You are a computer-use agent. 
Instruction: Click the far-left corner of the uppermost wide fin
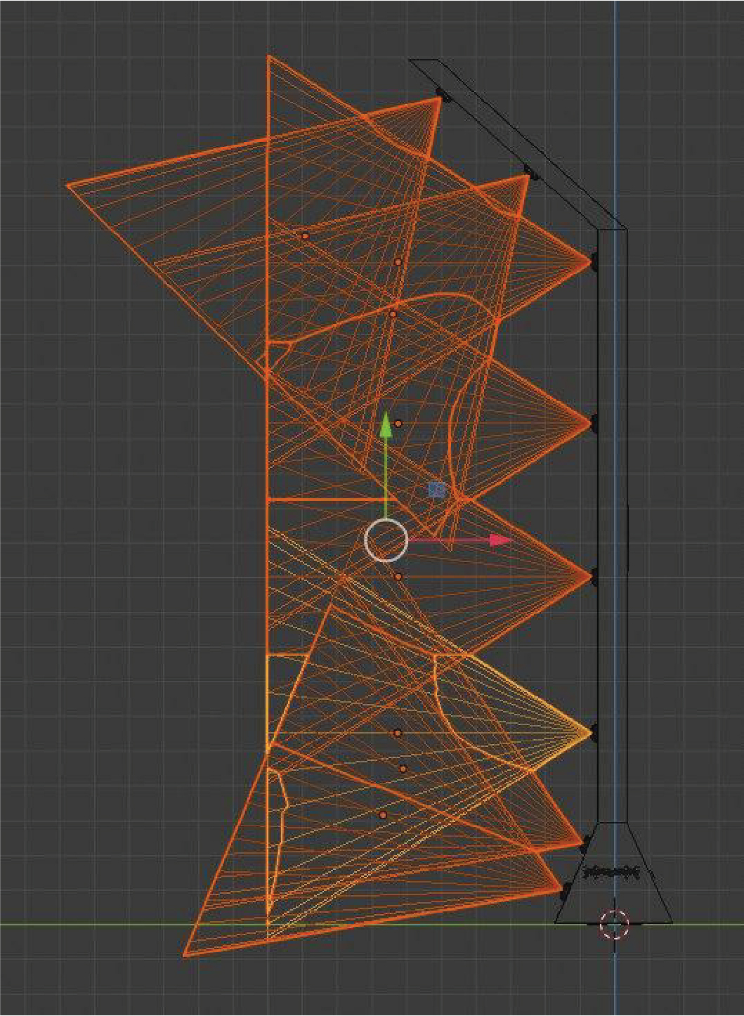coord(68,185)
